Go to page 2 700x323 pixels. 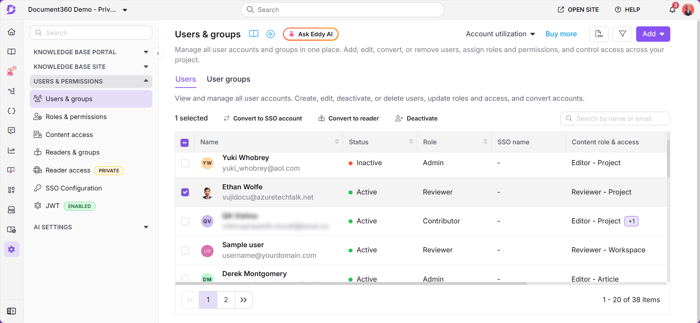[x=226, y=300]
